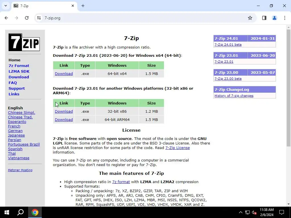Switch language to Chinese Trad.

coord(20,117)
